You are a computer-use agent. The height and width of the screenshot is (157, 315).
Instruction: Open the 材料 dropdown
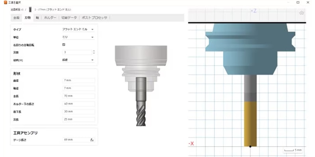(78, 60)
